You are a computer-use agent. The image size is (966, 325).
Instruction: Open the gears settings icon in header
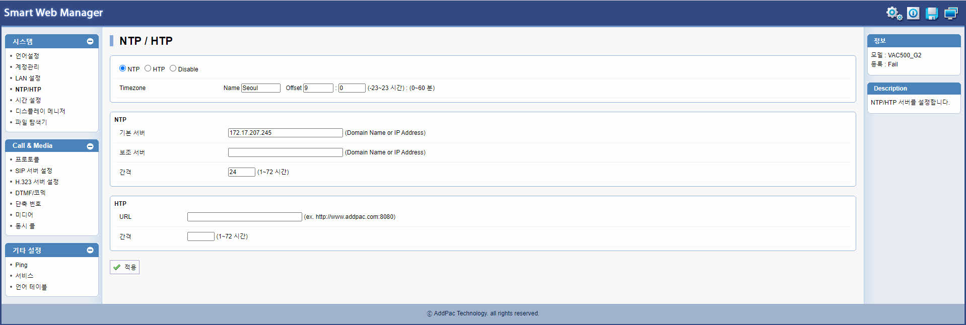pos(894,13)
